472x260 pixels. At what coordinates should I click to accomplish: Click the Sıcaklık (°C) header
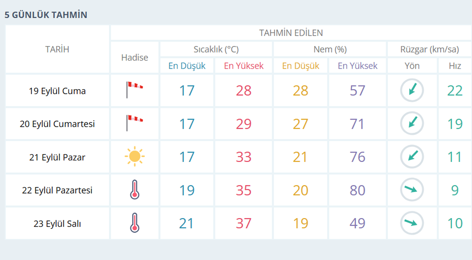pos(216,49)
